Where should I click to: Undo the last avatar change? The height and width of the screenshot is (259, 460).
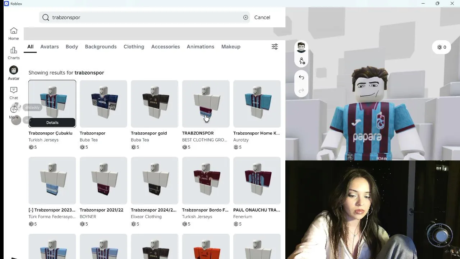click(302, 77)
